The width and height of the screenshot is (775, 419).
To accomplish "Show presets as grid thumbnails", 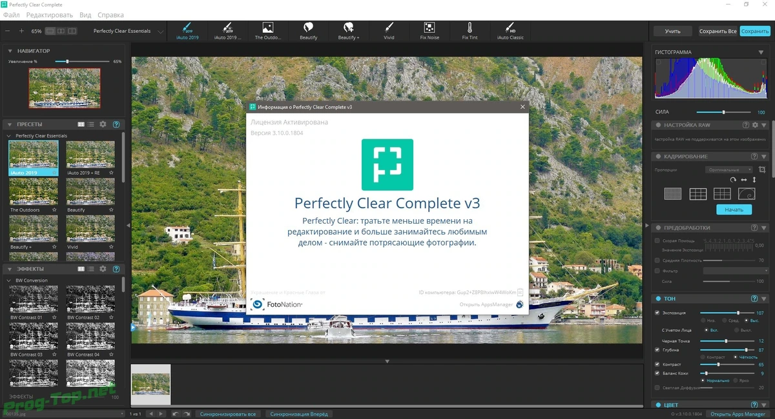I will [x=81, y=124].
